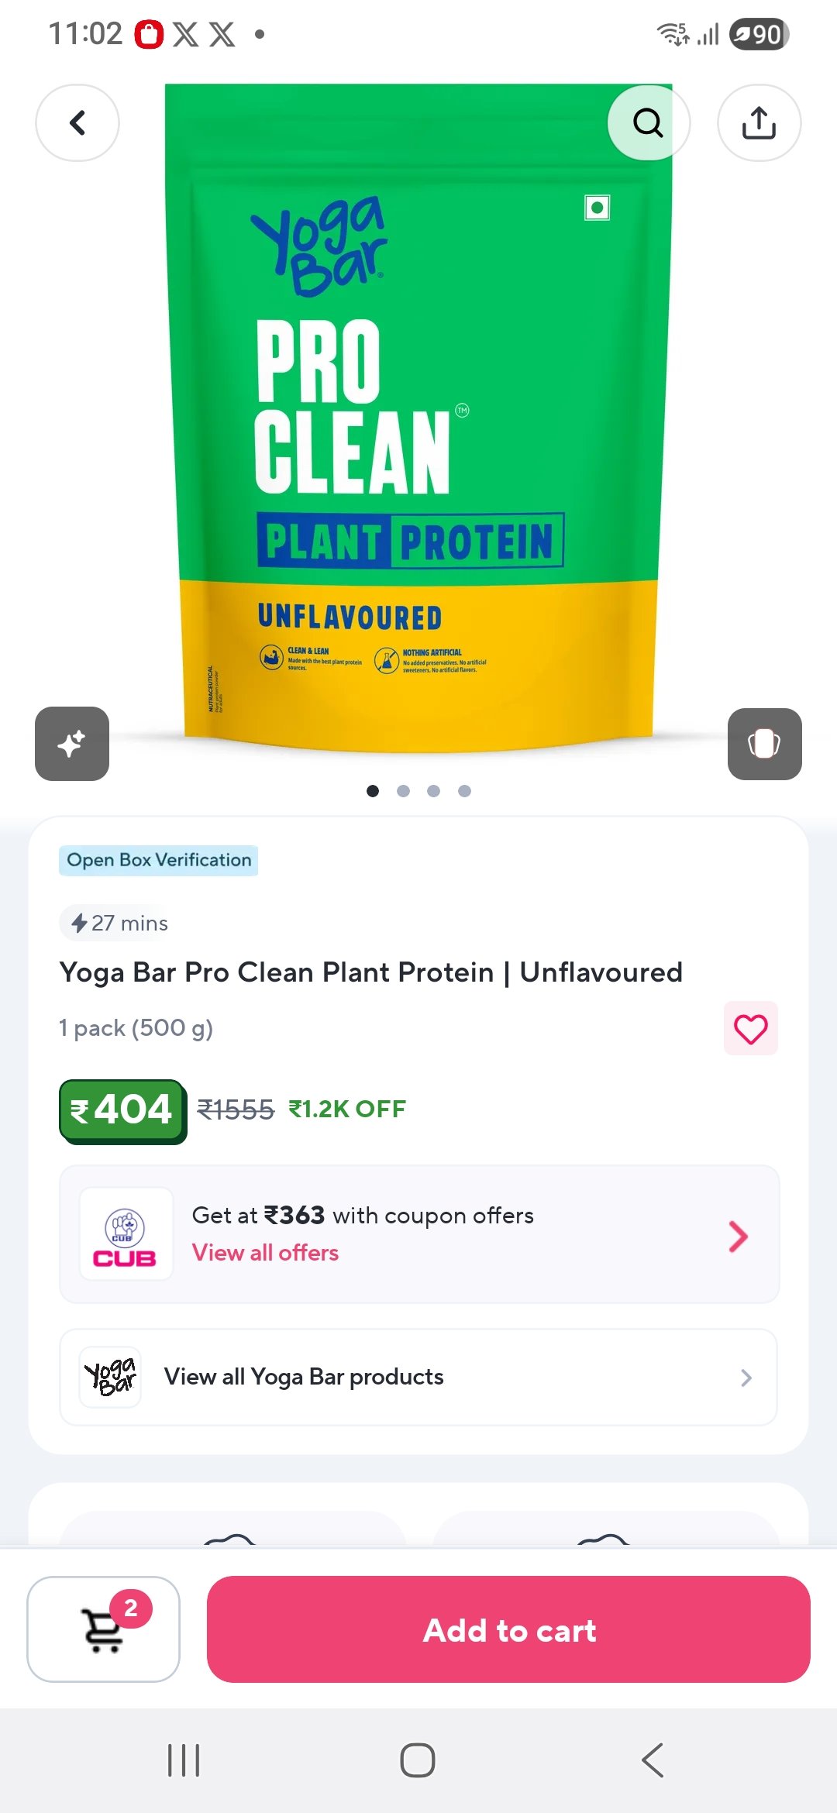This screenshot has width=837, height=1813.
Task: Open the View all offers link
Action: (x=265, y=1253)
